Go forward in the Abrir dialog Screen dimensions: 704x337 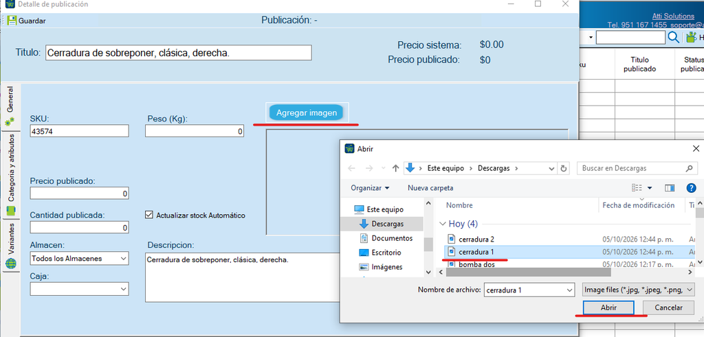click(369, 169)
